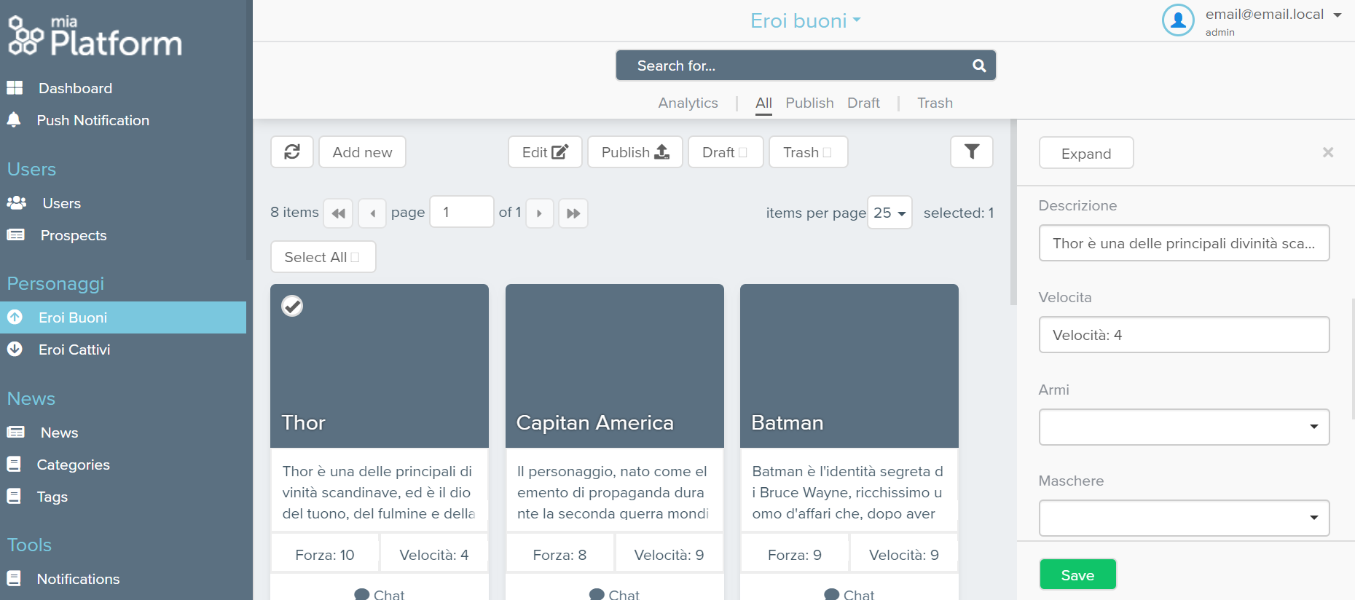Viewport: 1355px width, 600px height.
Task: Click the Velocita input field
Action: (x=1184, y=335)
